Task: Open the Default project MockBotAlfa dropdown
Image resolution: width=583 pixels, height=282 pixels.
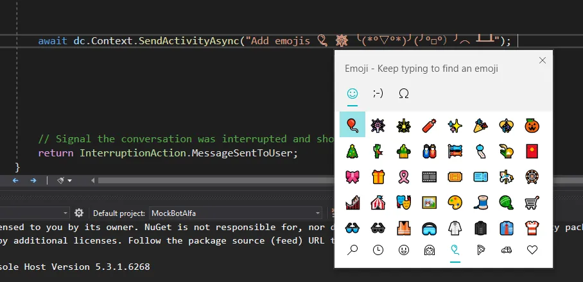Action: click(x=236, y=213)
